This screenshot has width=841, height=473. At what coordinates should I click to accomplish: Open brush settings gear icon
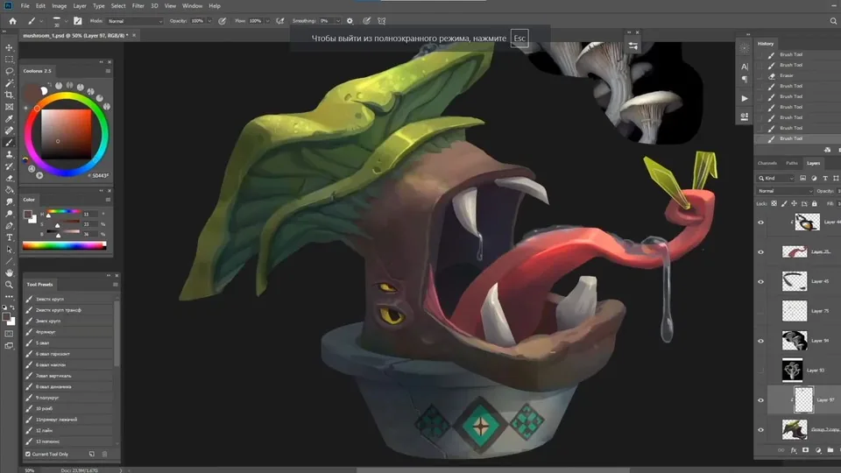pyautogui.click(x=350, y=21)
